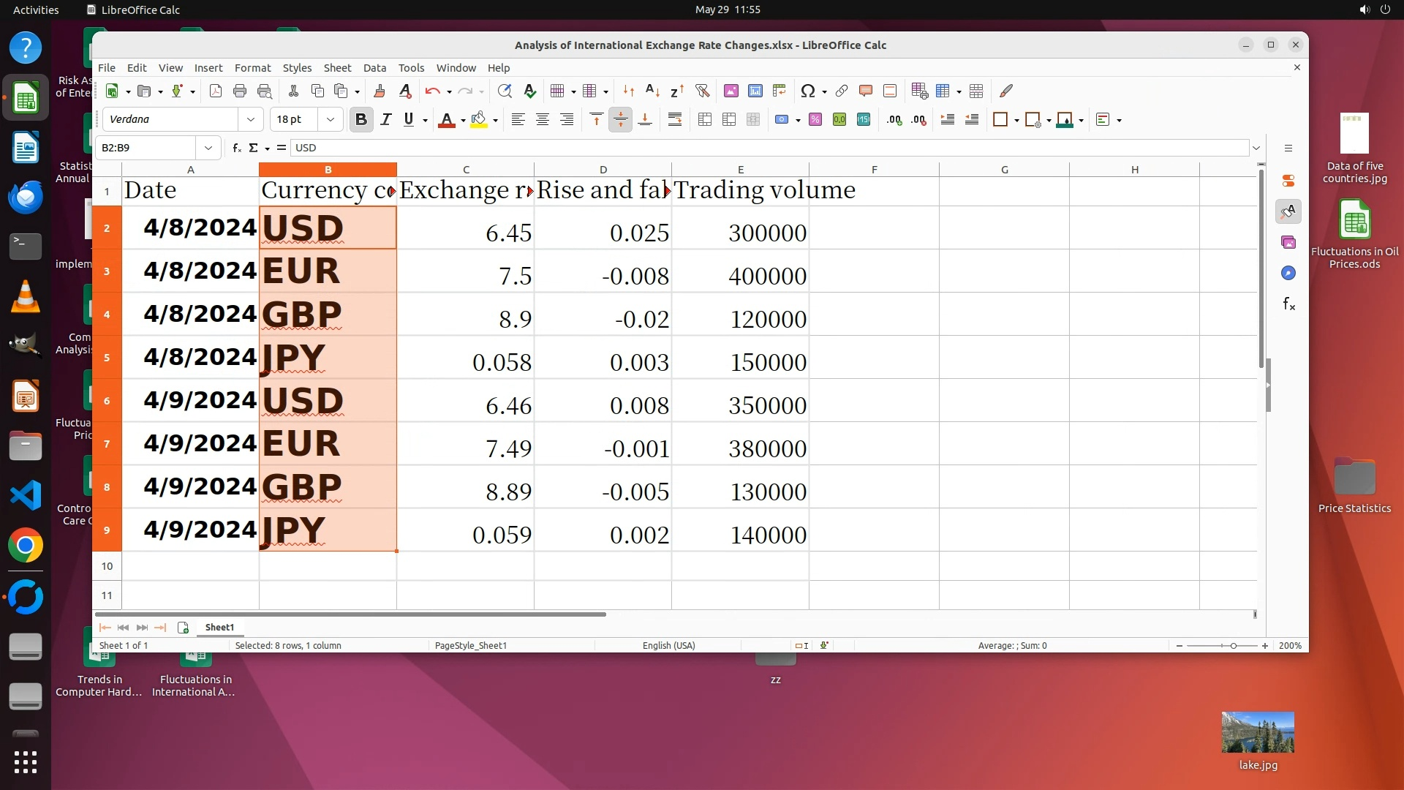Image resolution: width=1404 pixels, height=790 pixels.
Task: Click Sort Ascending toolbar icon
Action: [652, 91]
